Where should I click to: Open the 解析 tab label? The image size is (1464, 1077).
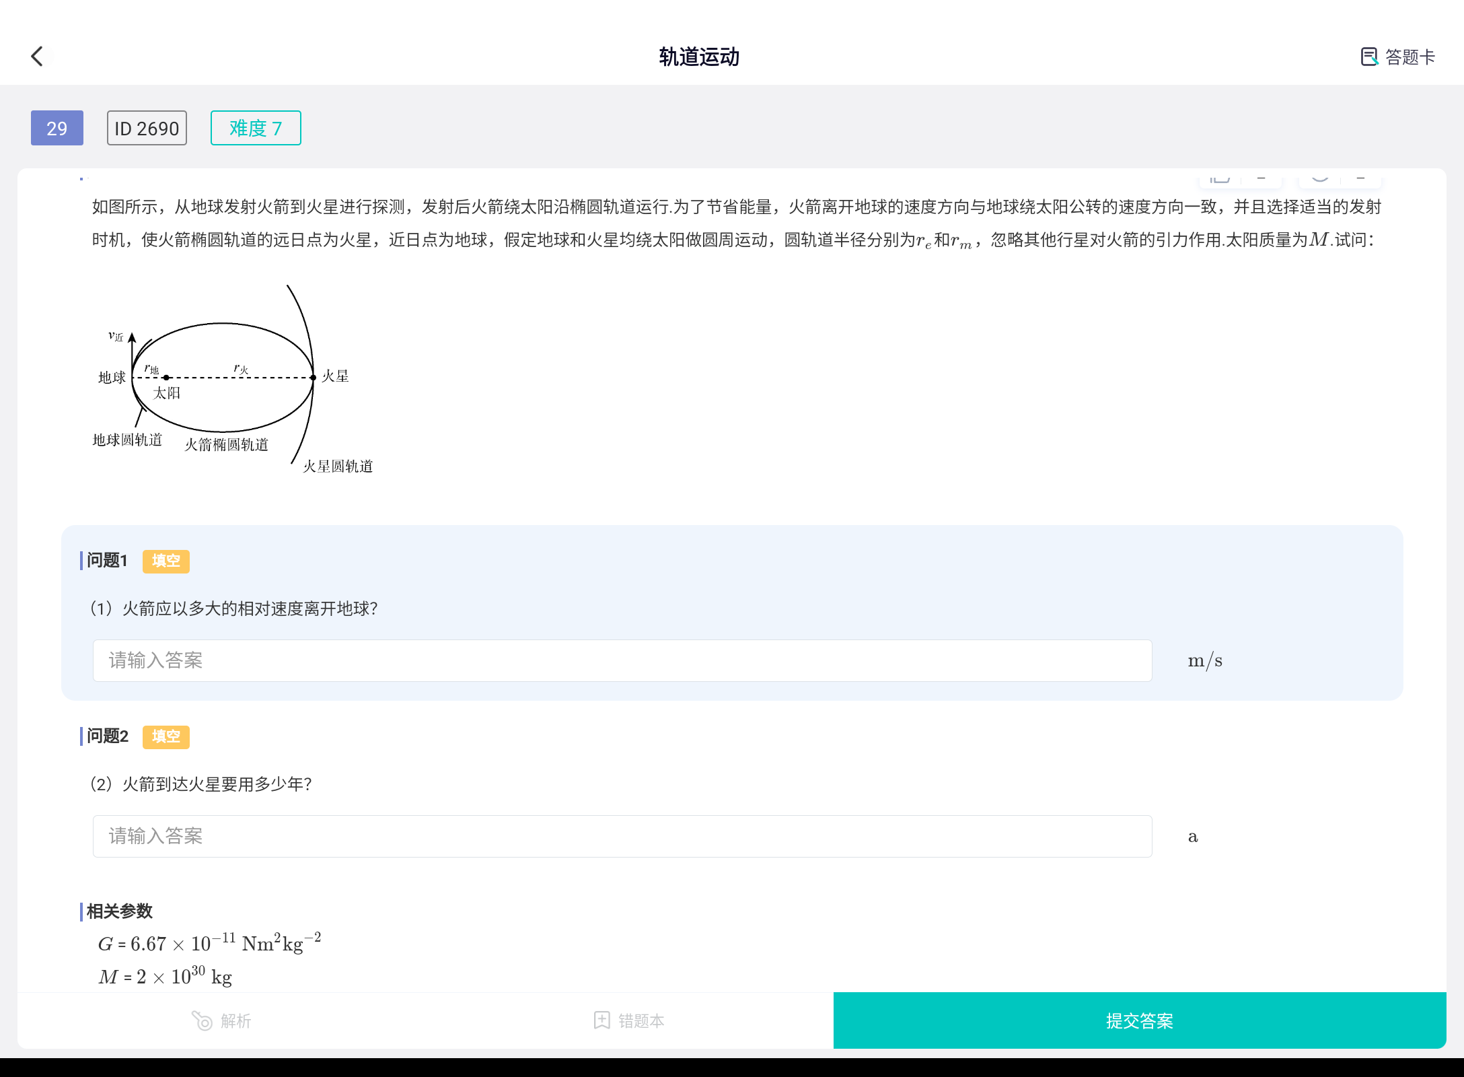(x=236, y=1021)
